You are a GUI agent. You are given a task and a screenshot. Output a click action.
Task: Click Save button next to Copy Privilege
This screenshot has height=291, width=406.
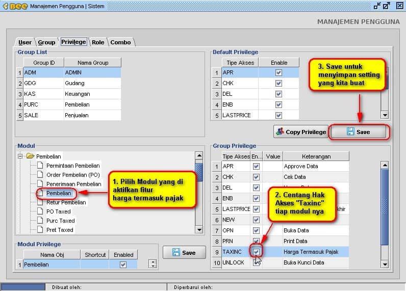click(x=359, y=132)
